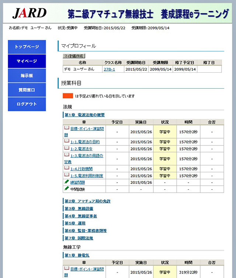This screenshot has width=236, height=278.
Task: Click the orange delay-indicator swatch
Action: pyautogui.click(x=68, y=96)
